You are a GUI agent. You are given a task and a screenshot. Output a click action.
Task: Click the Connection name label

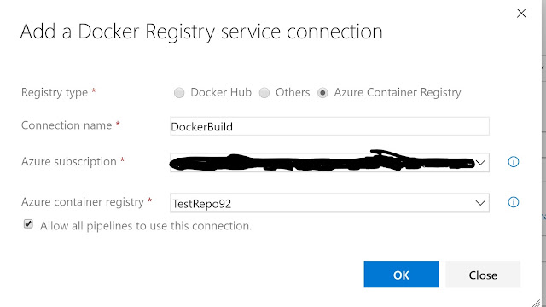[x=67, y=125]
